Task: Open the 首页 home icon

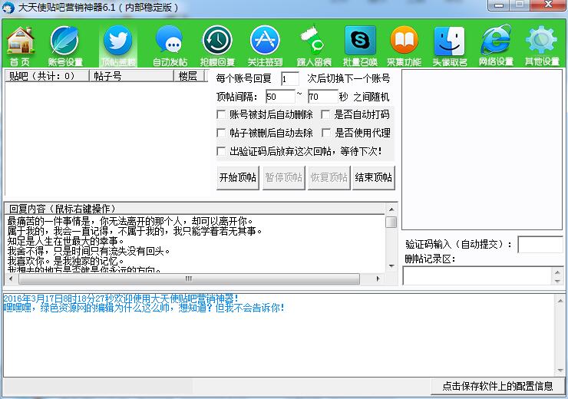Action: 20,45
